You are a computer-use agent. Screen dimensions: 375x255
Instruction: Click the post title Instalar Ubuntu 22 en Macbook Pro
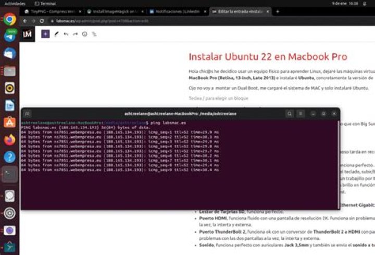pos(268,57)
